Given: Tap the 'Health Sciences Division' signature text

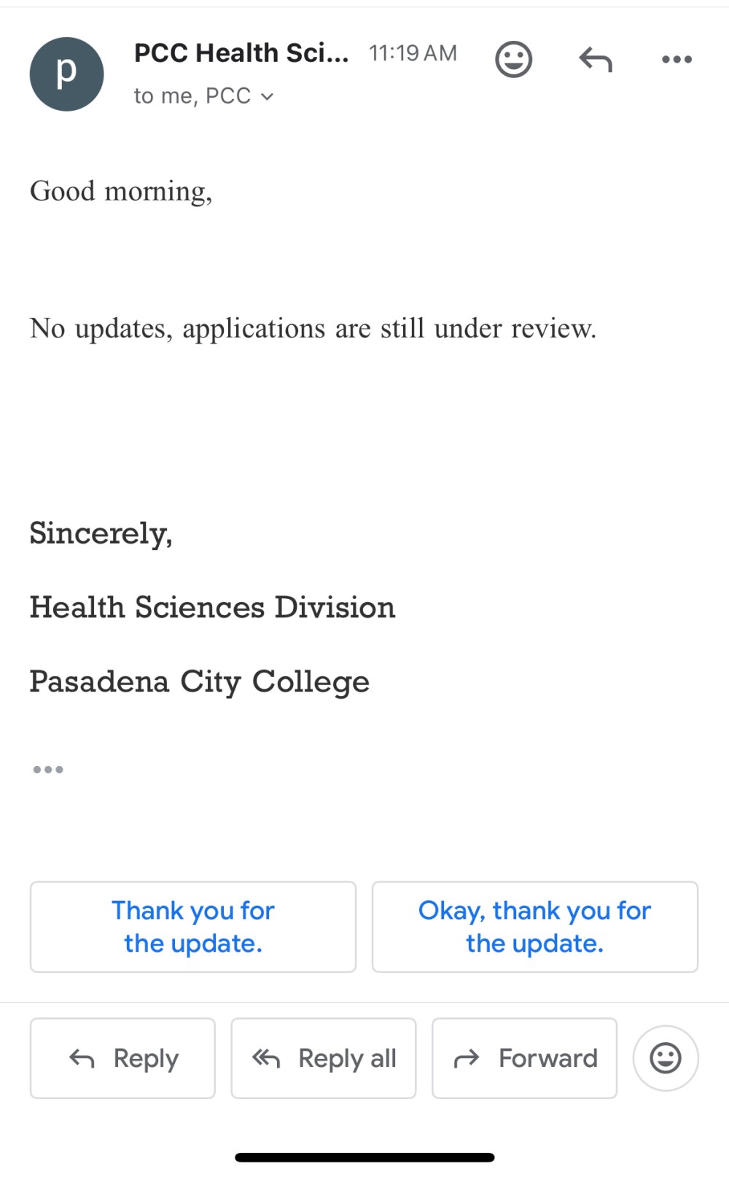Looking at the screenshot, I should [212, 607].
